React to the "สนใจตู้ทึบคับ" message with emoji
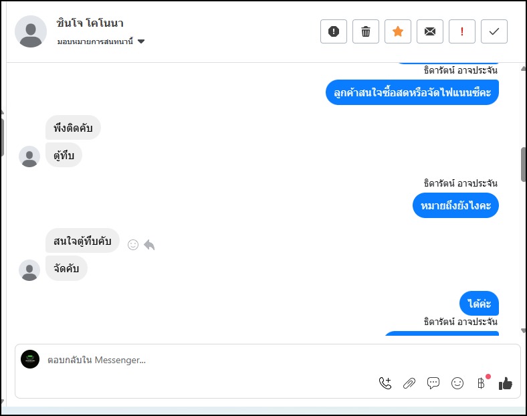 pos(133,245)
